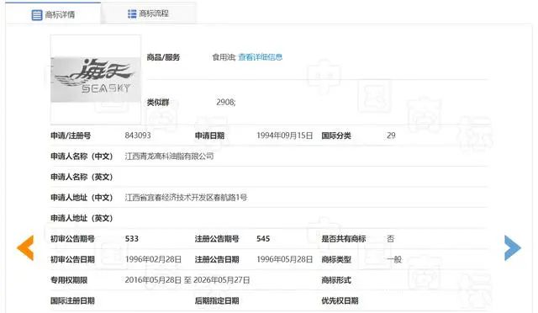Click the 商标流程 list icon
538x313 pixels.
coord(132,13)
